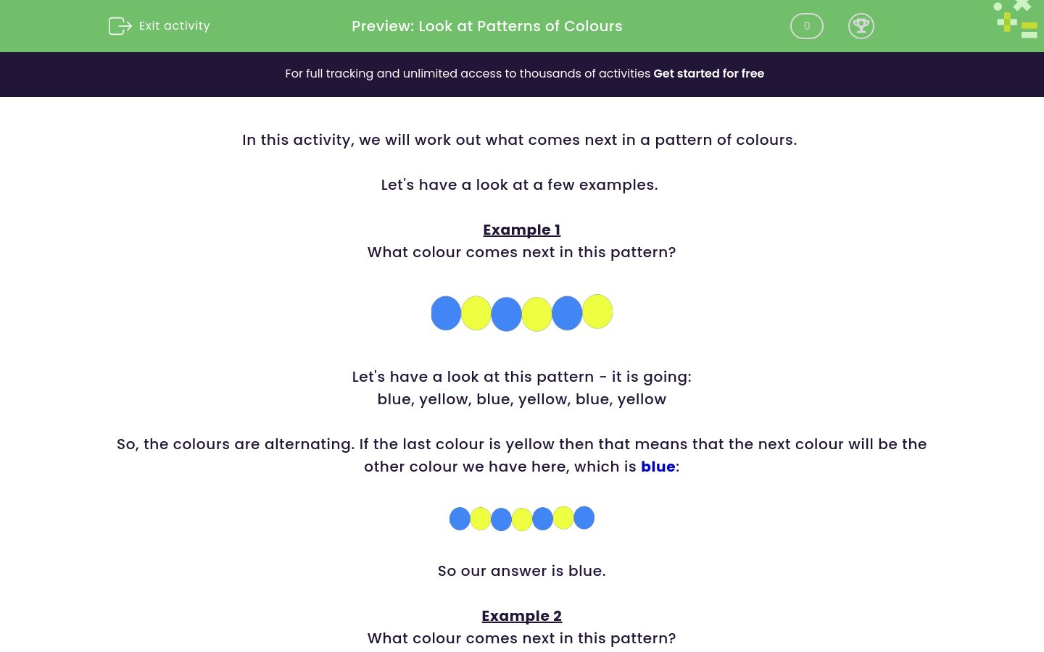Click the question 'What colour comes next in this pattern?'
The height and width of the screenshot is (652, 1044).
coord(521,252)
